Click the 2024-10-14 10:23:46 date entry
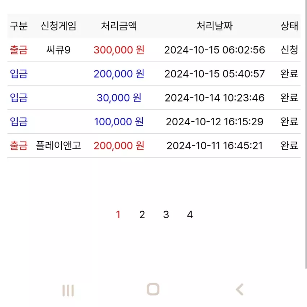Screen dimensions: 307x307 pos(215,98)
